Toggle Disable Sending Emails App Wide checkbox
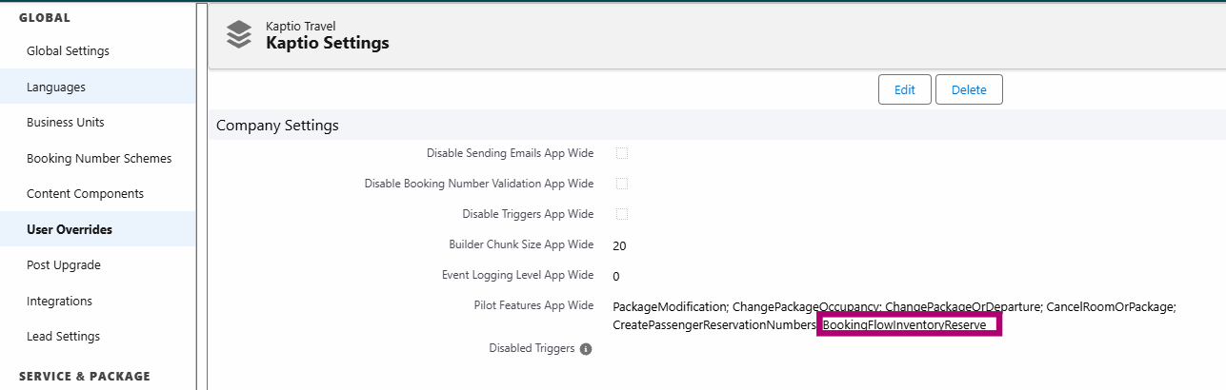This screenshot has width=1226, height=390. pyautogui.click(x=622, y=153)
